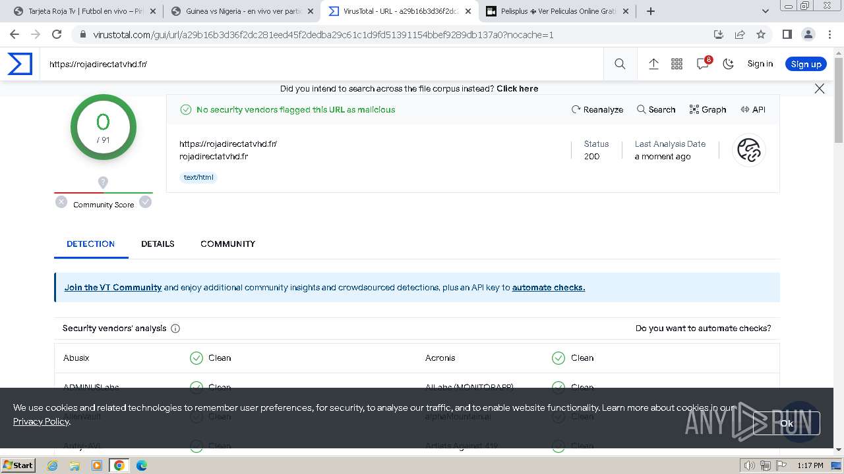Click the API button
This screenshot has width=844, height=474.
pos(753,109)
